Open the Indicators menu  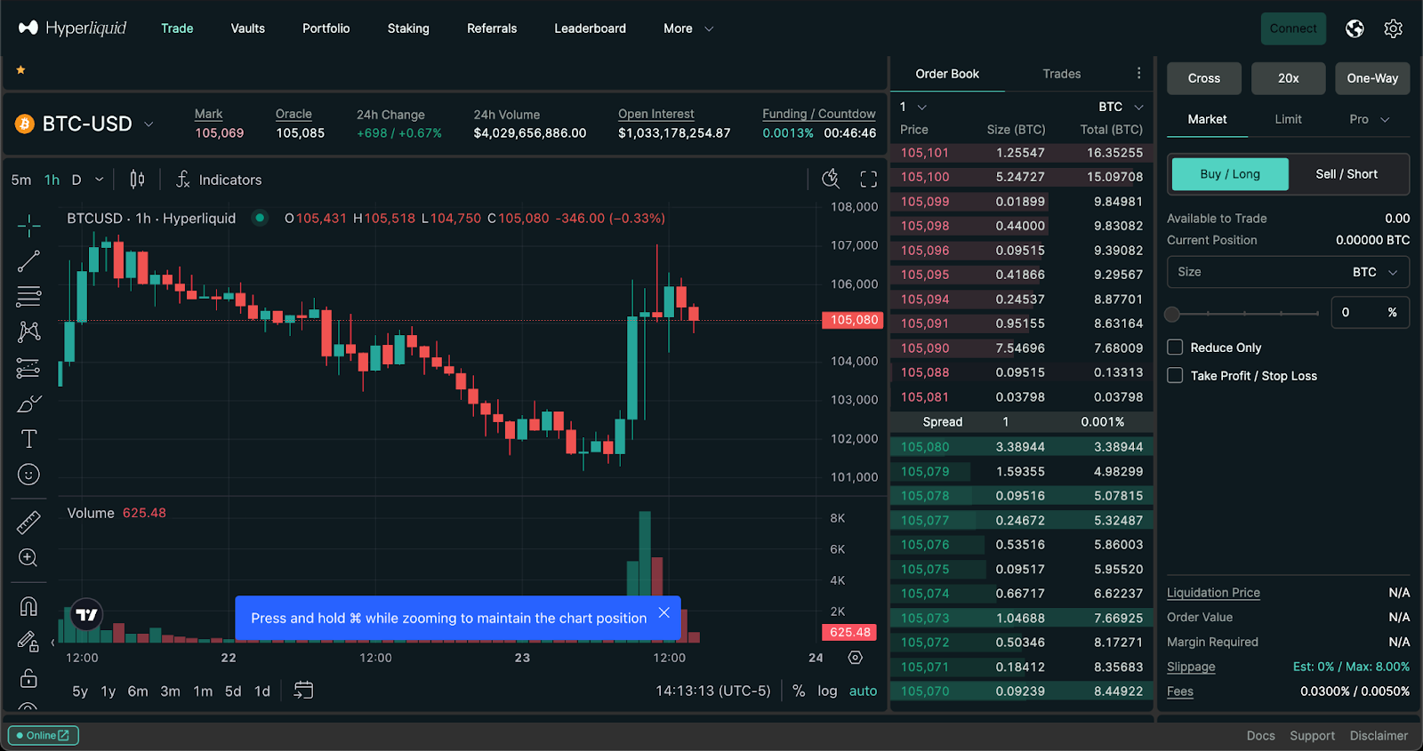click(219, 180)
